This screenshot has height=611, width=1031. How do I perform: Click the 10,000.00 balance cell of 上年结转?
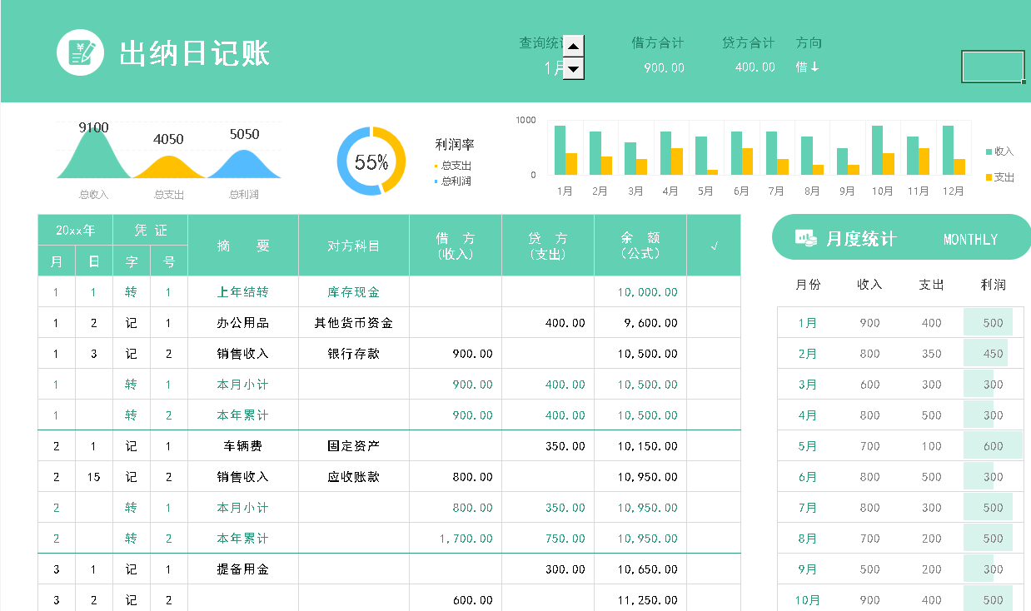point(647,292)
